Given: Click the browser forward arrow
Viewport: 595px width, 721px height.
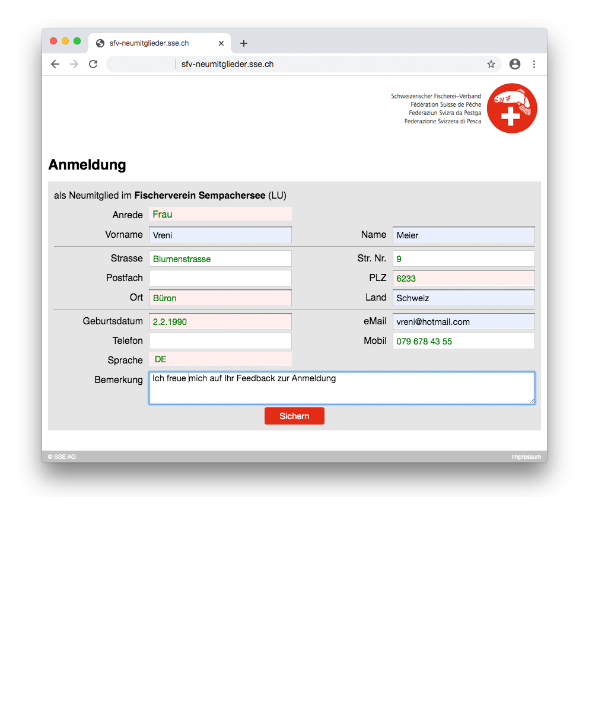Looking at the screenshot, I should tap(74, 64).
